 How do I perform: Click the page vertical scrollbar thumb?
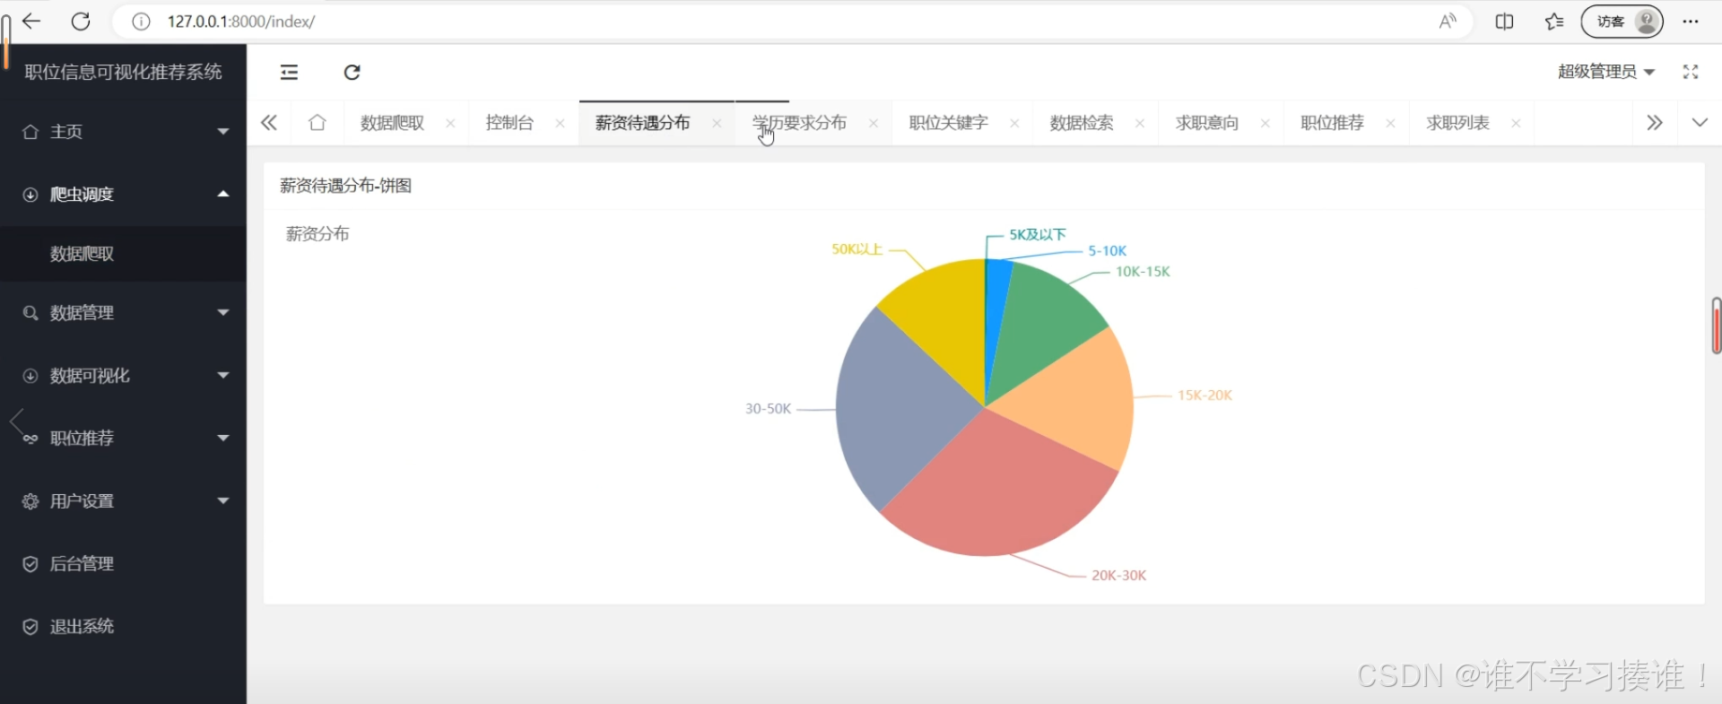[x=1716, y=326]
